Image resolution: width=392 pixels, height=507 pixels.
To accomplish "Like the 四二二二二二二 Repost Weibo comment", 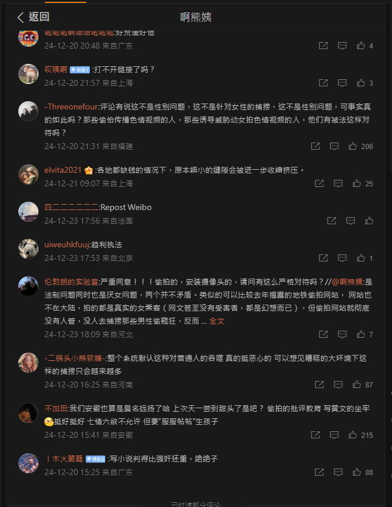I will point(369,221).
